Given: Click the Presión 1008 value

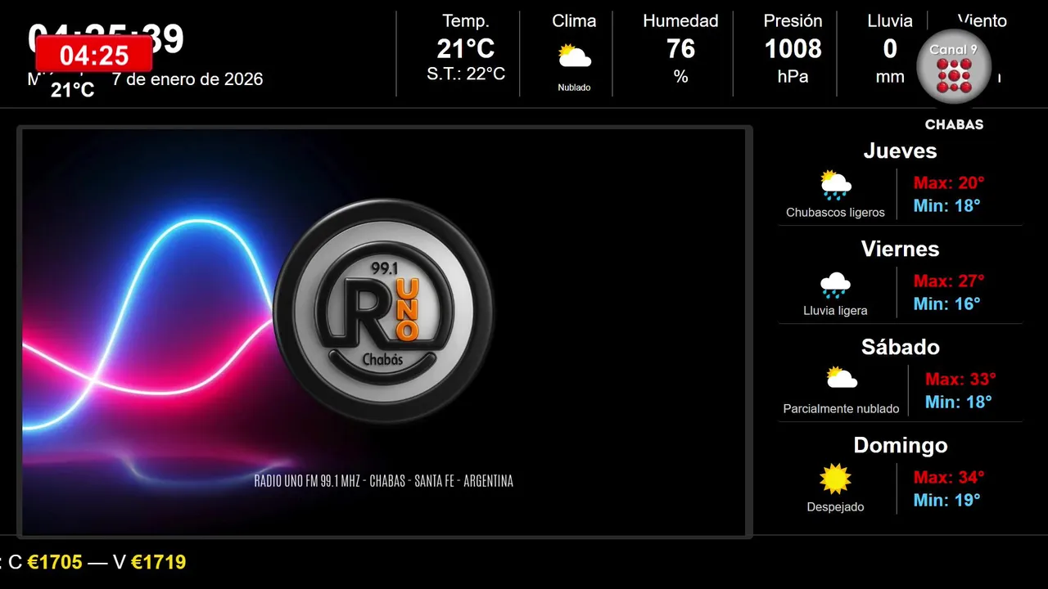Looking at the screenshot, I should tap(793, 49).
